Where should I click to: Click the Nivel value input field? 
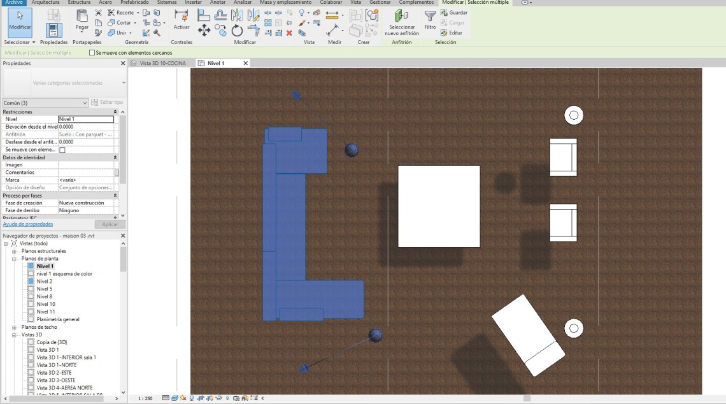(85, 119)
